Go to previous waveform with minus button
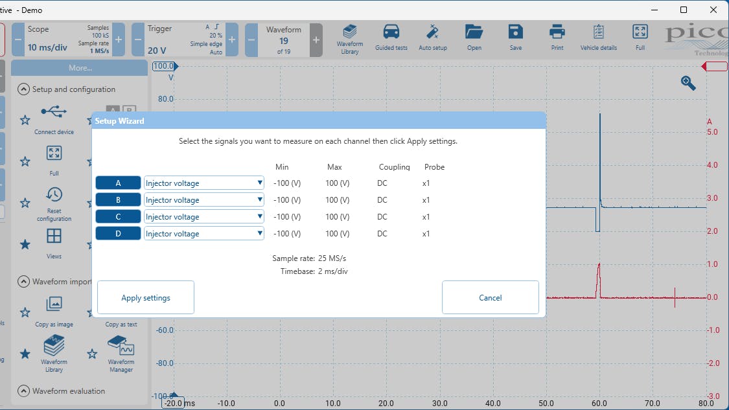729x410 pixels. coord(251,40)
